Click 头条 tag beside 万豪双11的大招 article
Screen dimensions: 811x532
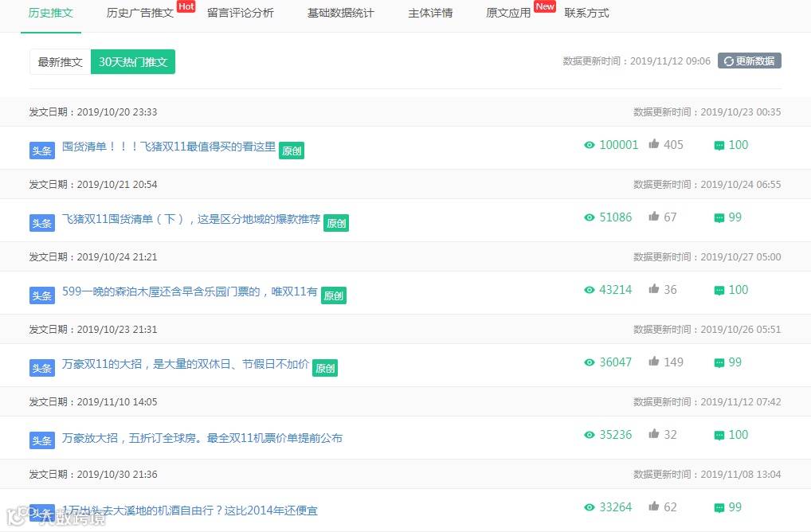point(42,368)
